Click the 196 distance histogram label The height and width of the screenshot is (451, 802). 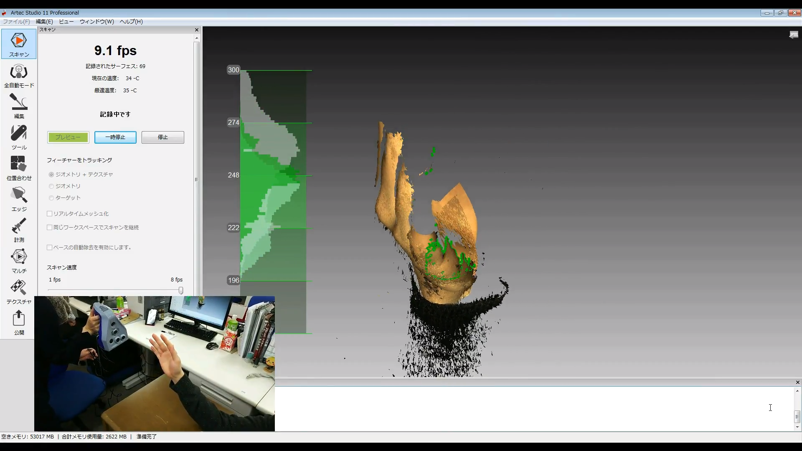coord(233,280)
